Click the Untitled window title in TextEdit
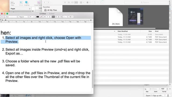172x97 pixels. pyautogui.click(x=43, y=14)
